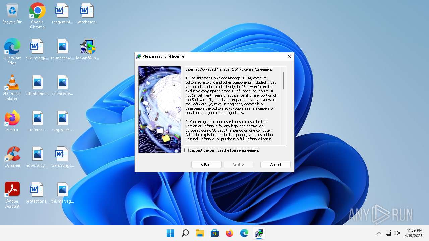Select the conferenc image file icon
429x241 pixels.
coord(37,122)
